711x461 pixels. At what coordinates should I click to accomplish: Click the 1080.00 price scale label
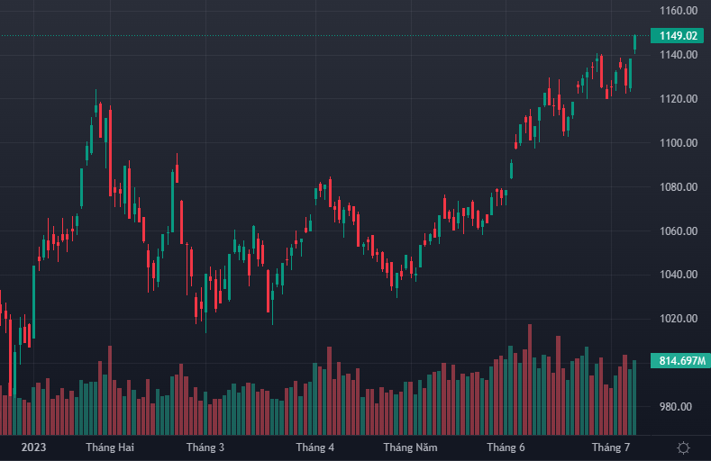679,187
